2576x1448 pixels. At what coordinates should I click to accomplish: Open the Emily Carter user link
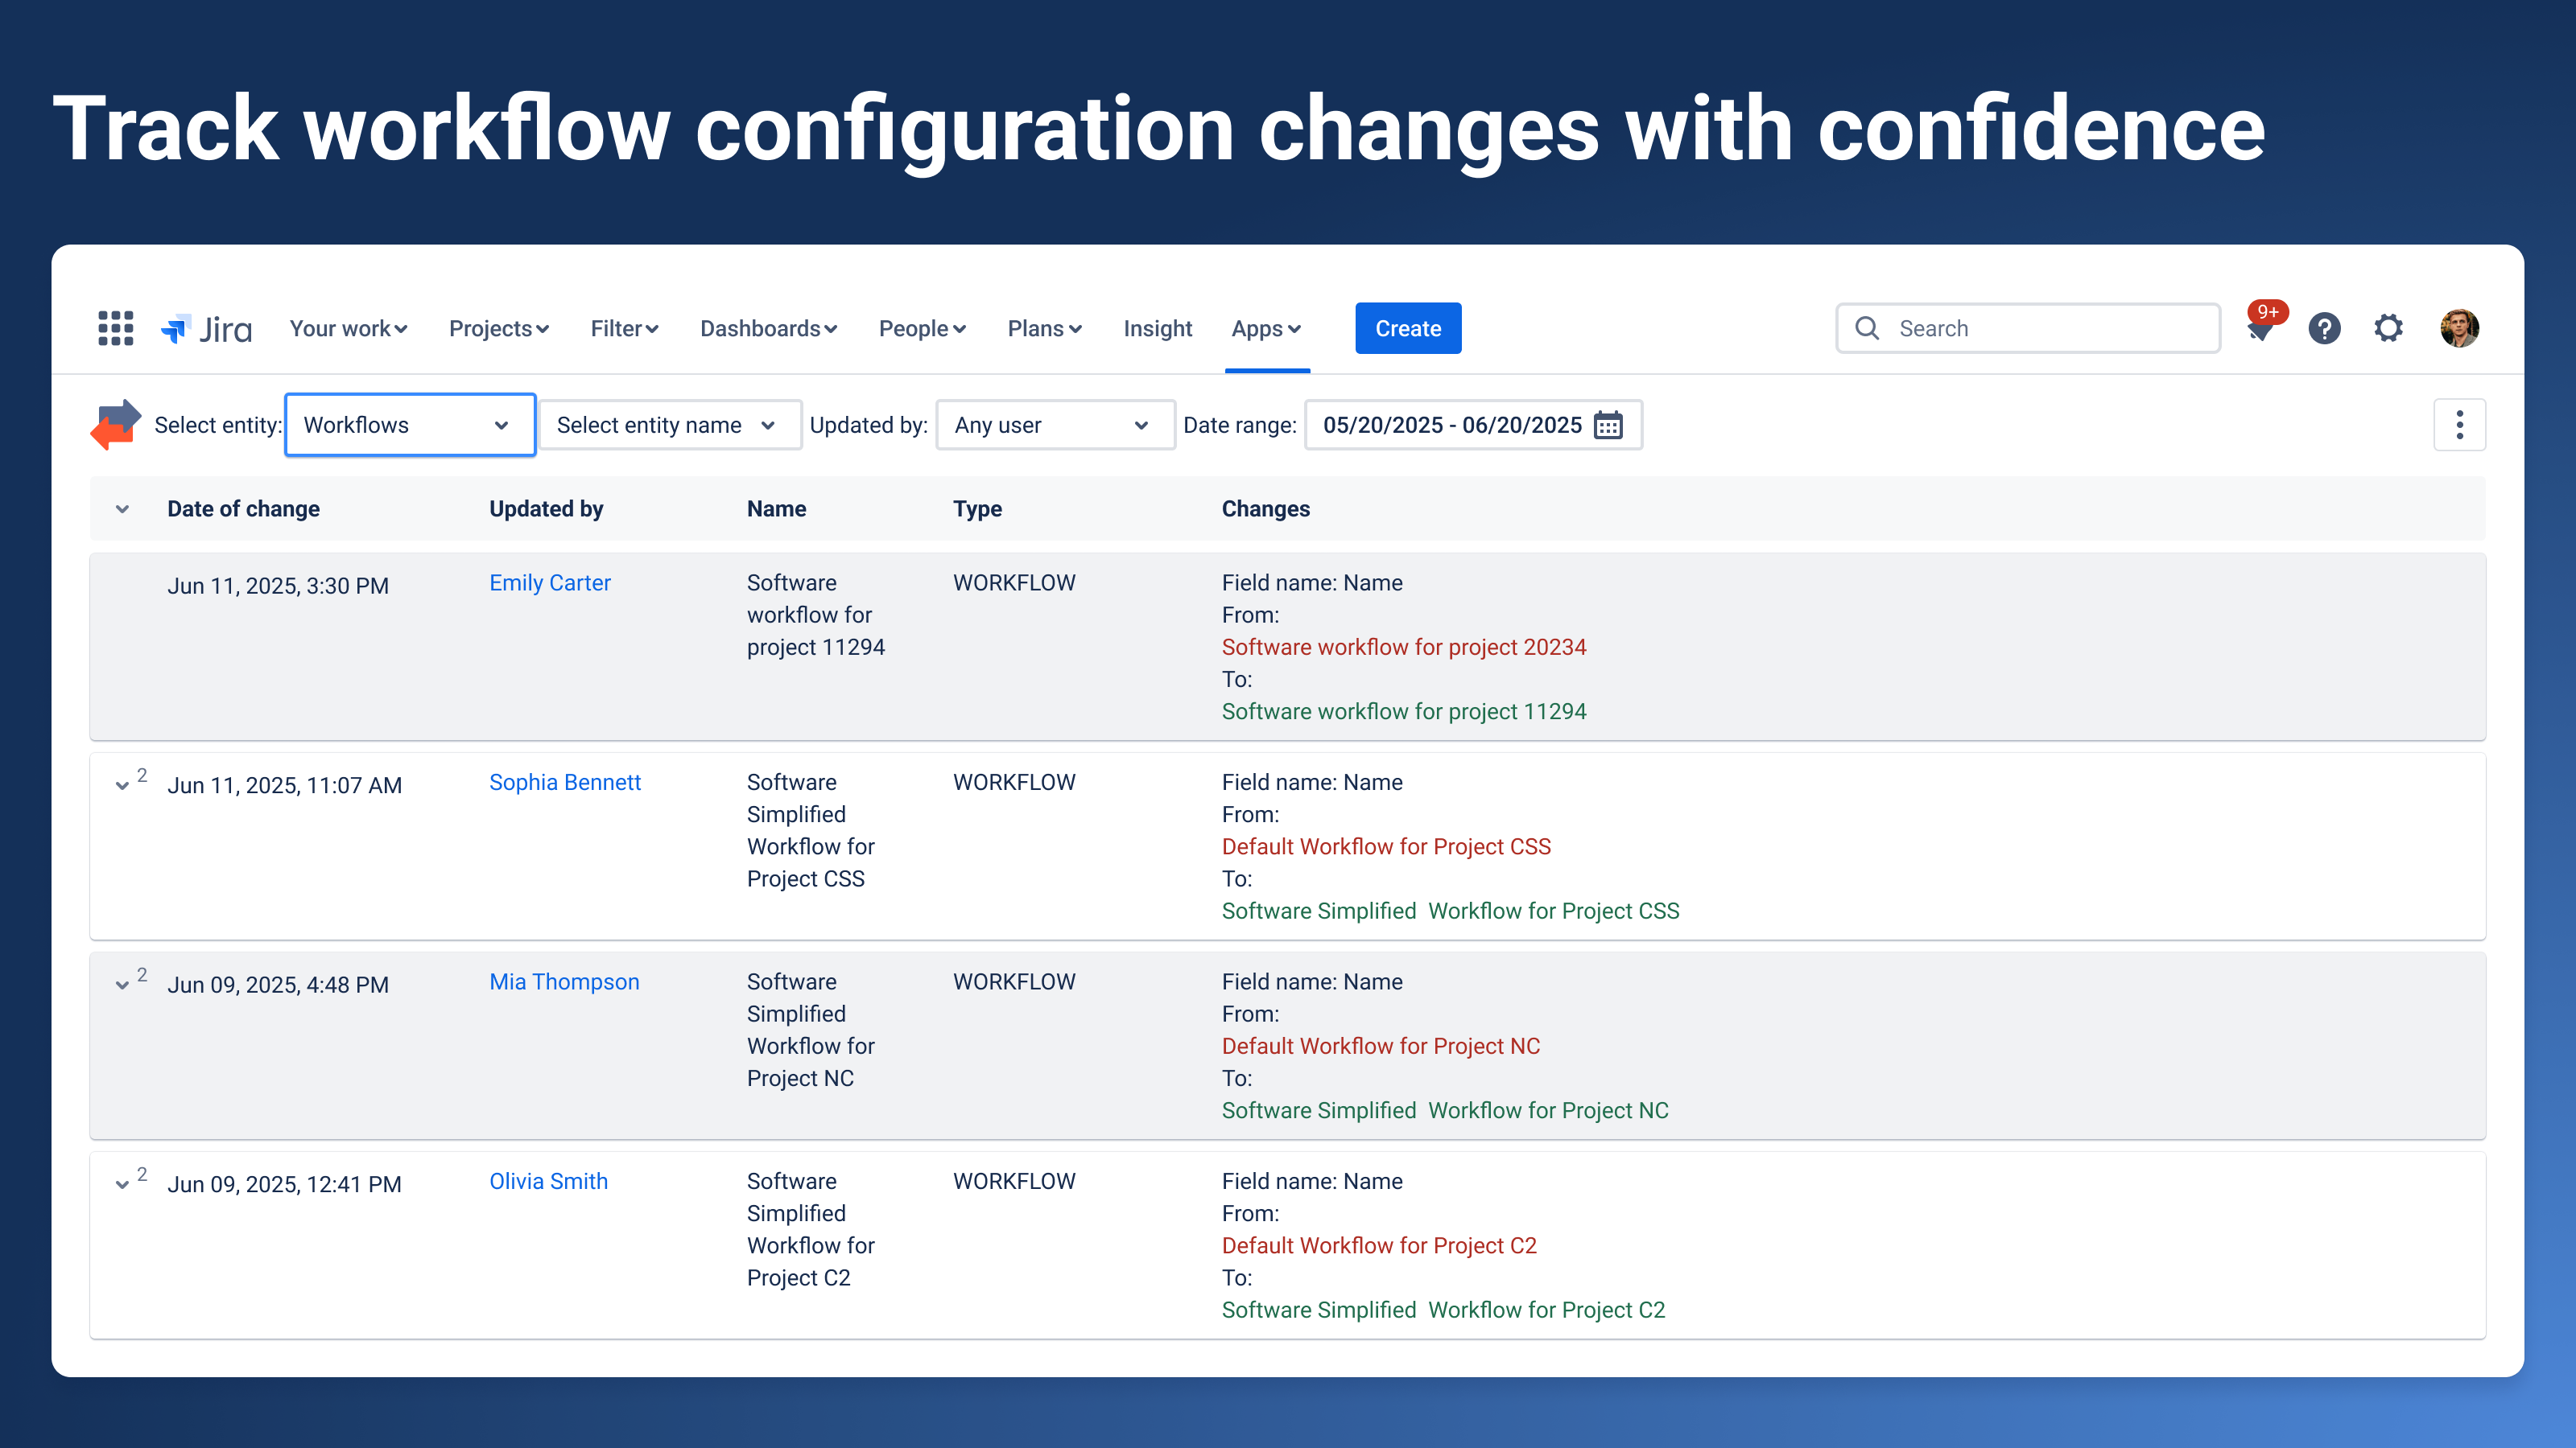(x=549, y=582)
